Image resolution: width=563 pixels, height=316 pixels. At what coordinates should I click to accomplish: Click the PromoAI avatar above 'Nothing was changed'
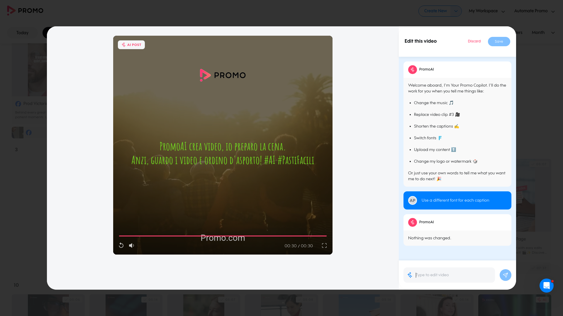click(x=412, y=222)
